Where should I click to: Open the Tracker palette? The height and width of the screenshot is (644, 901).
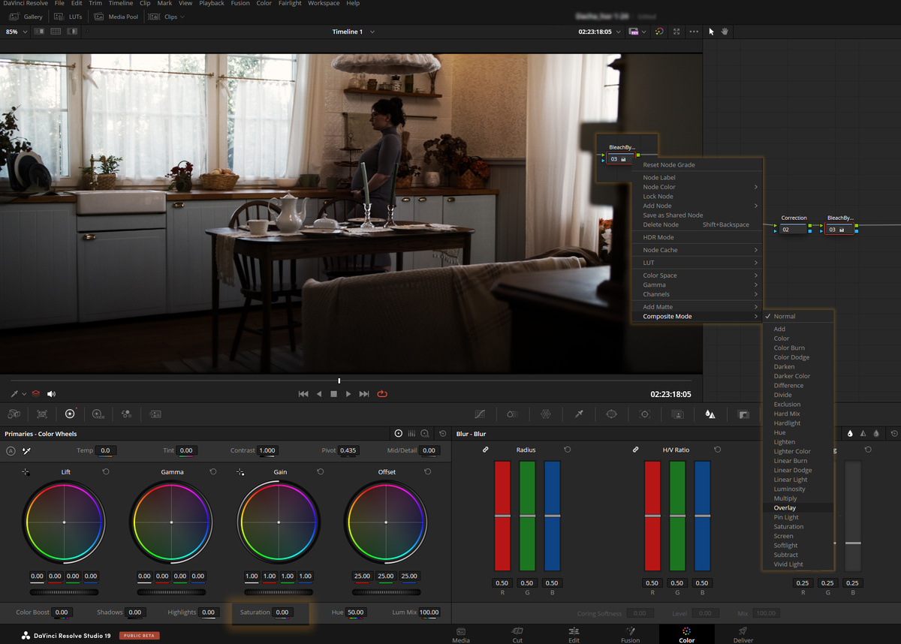644,414
